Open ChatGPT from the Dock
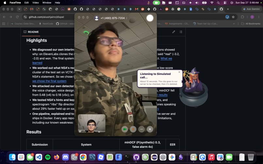Image resolution: width=263 pixels, height=164 pixels. point(163,157)
